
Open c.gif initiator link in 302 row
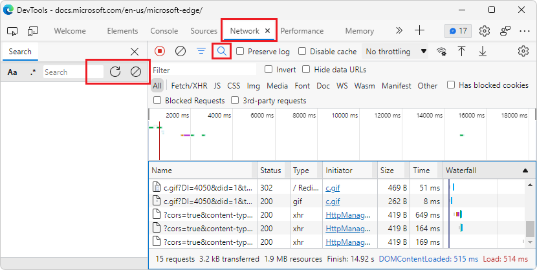click(x=333, y=187)
